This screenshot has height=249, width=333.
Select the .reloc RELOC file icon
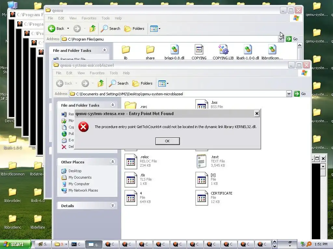click(131, 161)
